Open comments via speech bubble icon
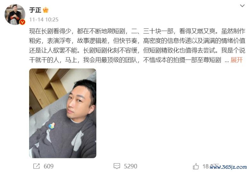This screenshot has width=249, height=172. coord(117,166)
